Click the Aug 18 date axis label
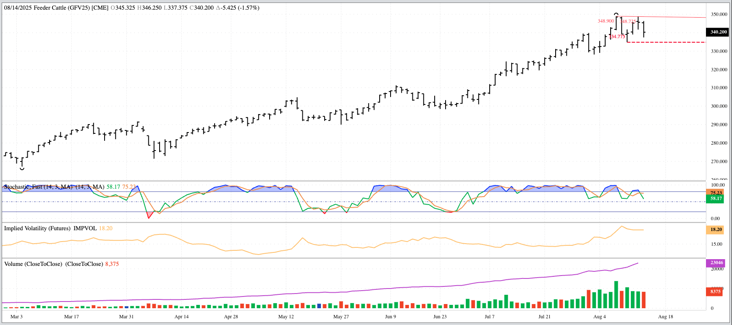This screenshot has width=732, height=325. (665, 317)
